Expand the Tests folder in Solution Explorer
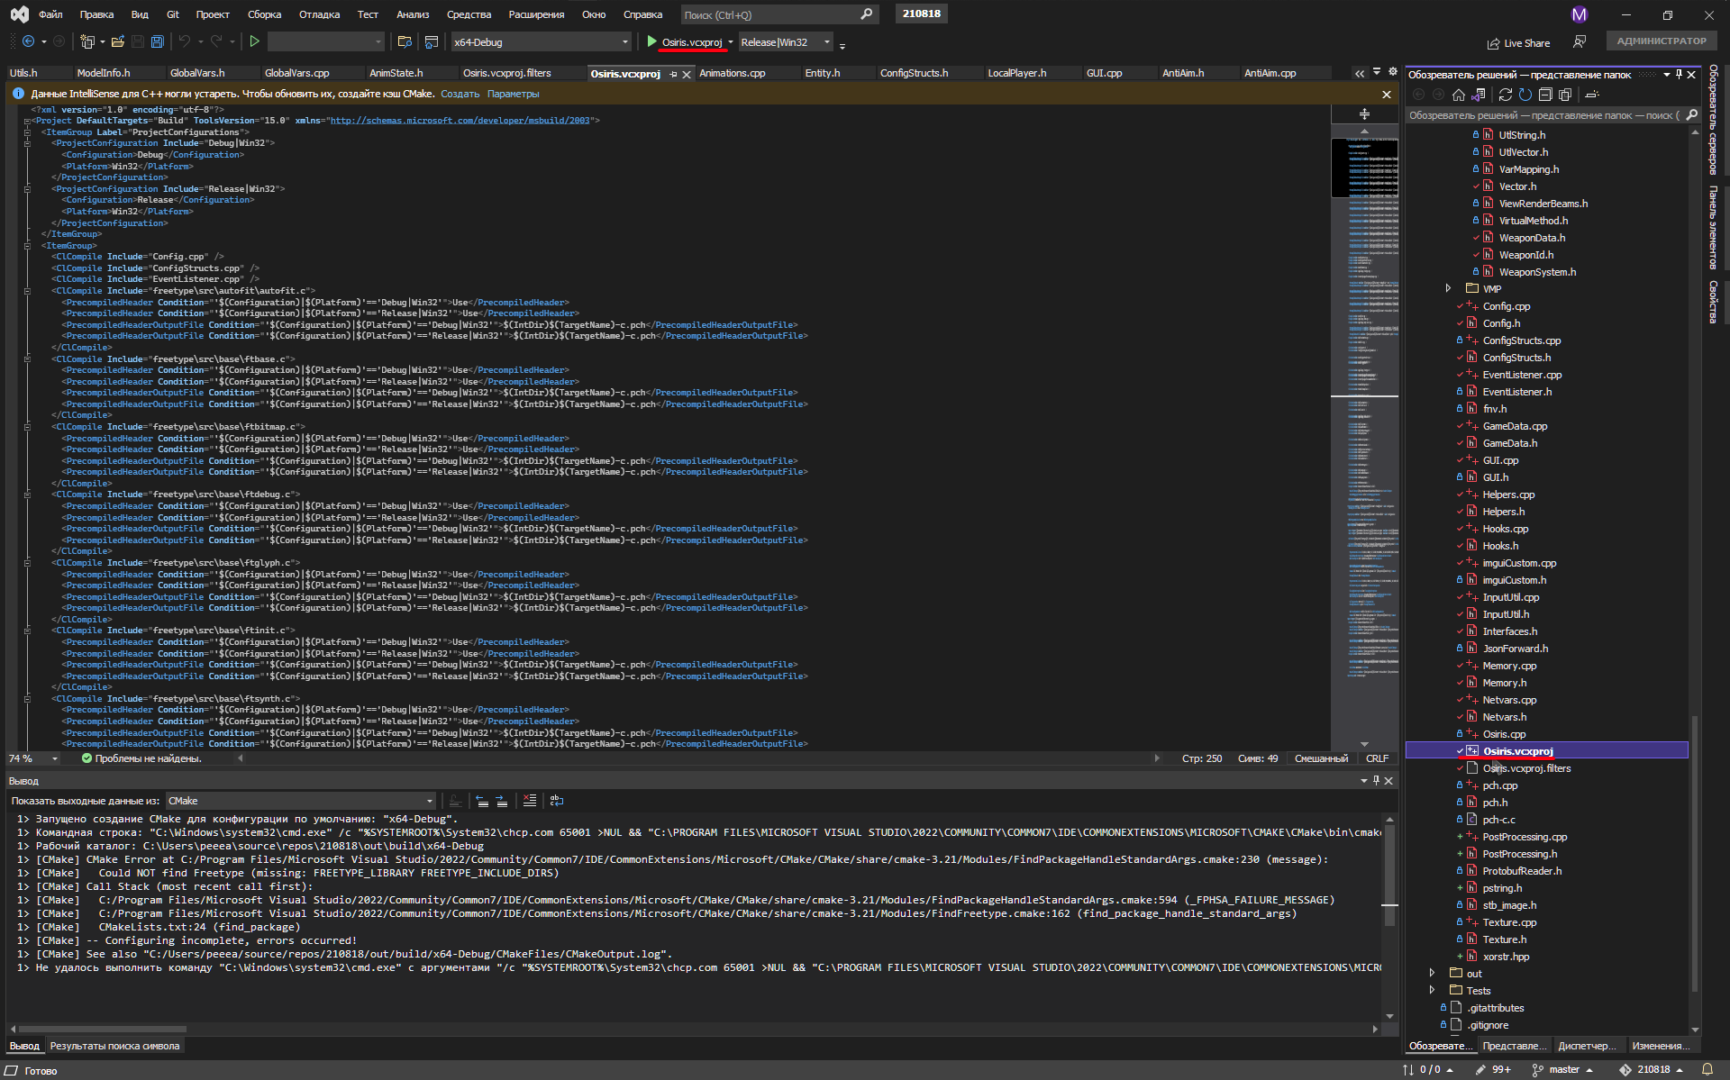Image resolution: width=1730 pixels, height=1080 pixels. tap(1433, 990)
